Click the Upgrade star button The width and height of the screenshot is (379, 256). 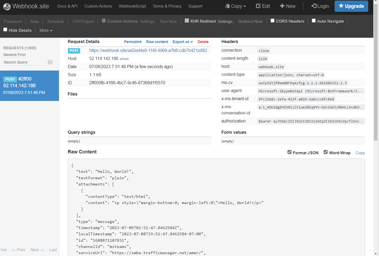(351, 6)
